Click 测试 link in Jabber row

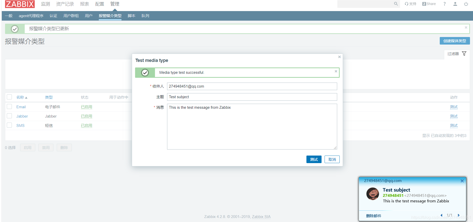tap(454, 116)
